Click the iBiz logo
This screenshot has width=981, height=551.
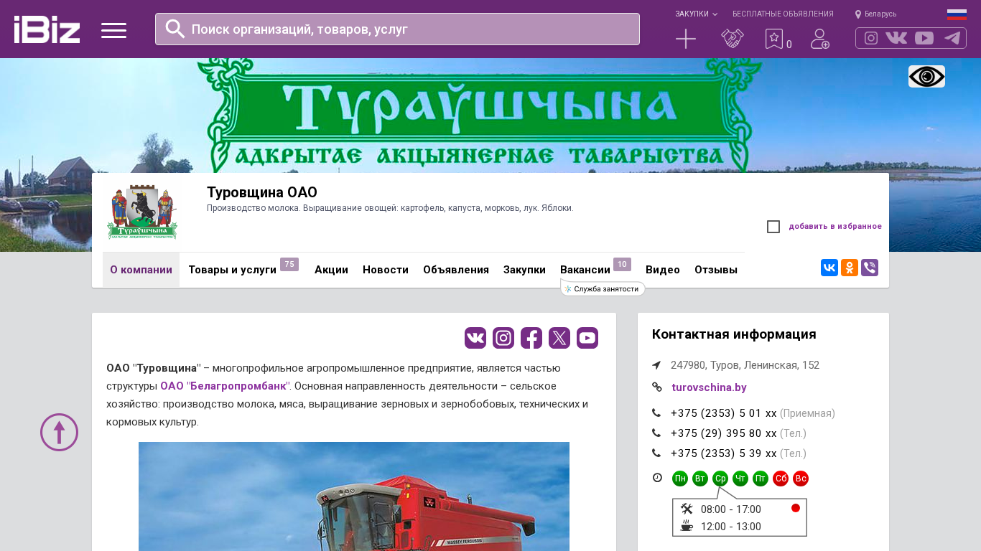click(47, 29)
